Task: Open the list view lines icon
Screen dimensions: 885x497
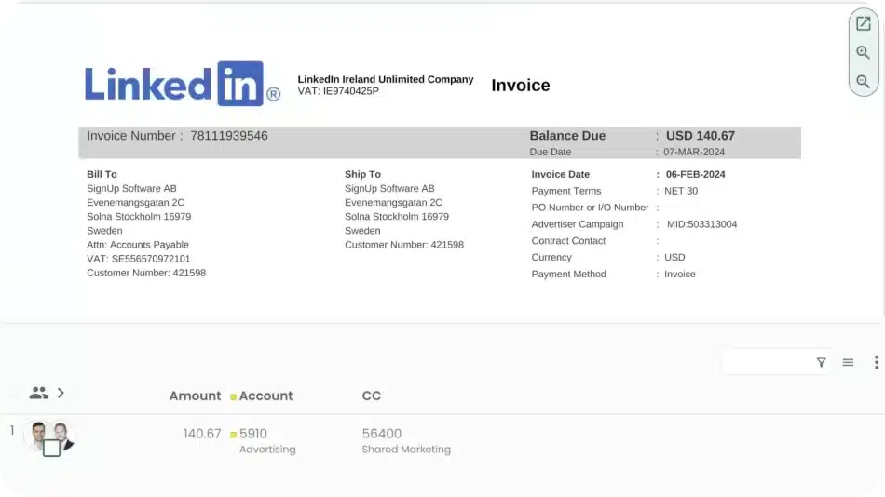Action: 848,363
